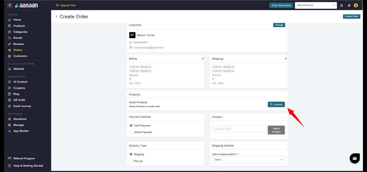Image resolution: width=367 pixels, height=172 pixels.
Task: Expand the Select Shipping Method dropdown
Action: pos(248,160)
